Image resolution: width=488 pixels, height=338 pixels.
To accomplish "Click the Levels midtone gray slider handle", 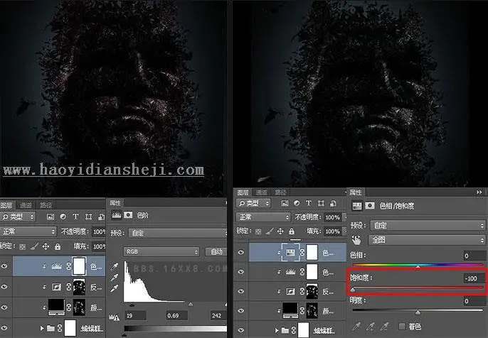I will (191, 305).
